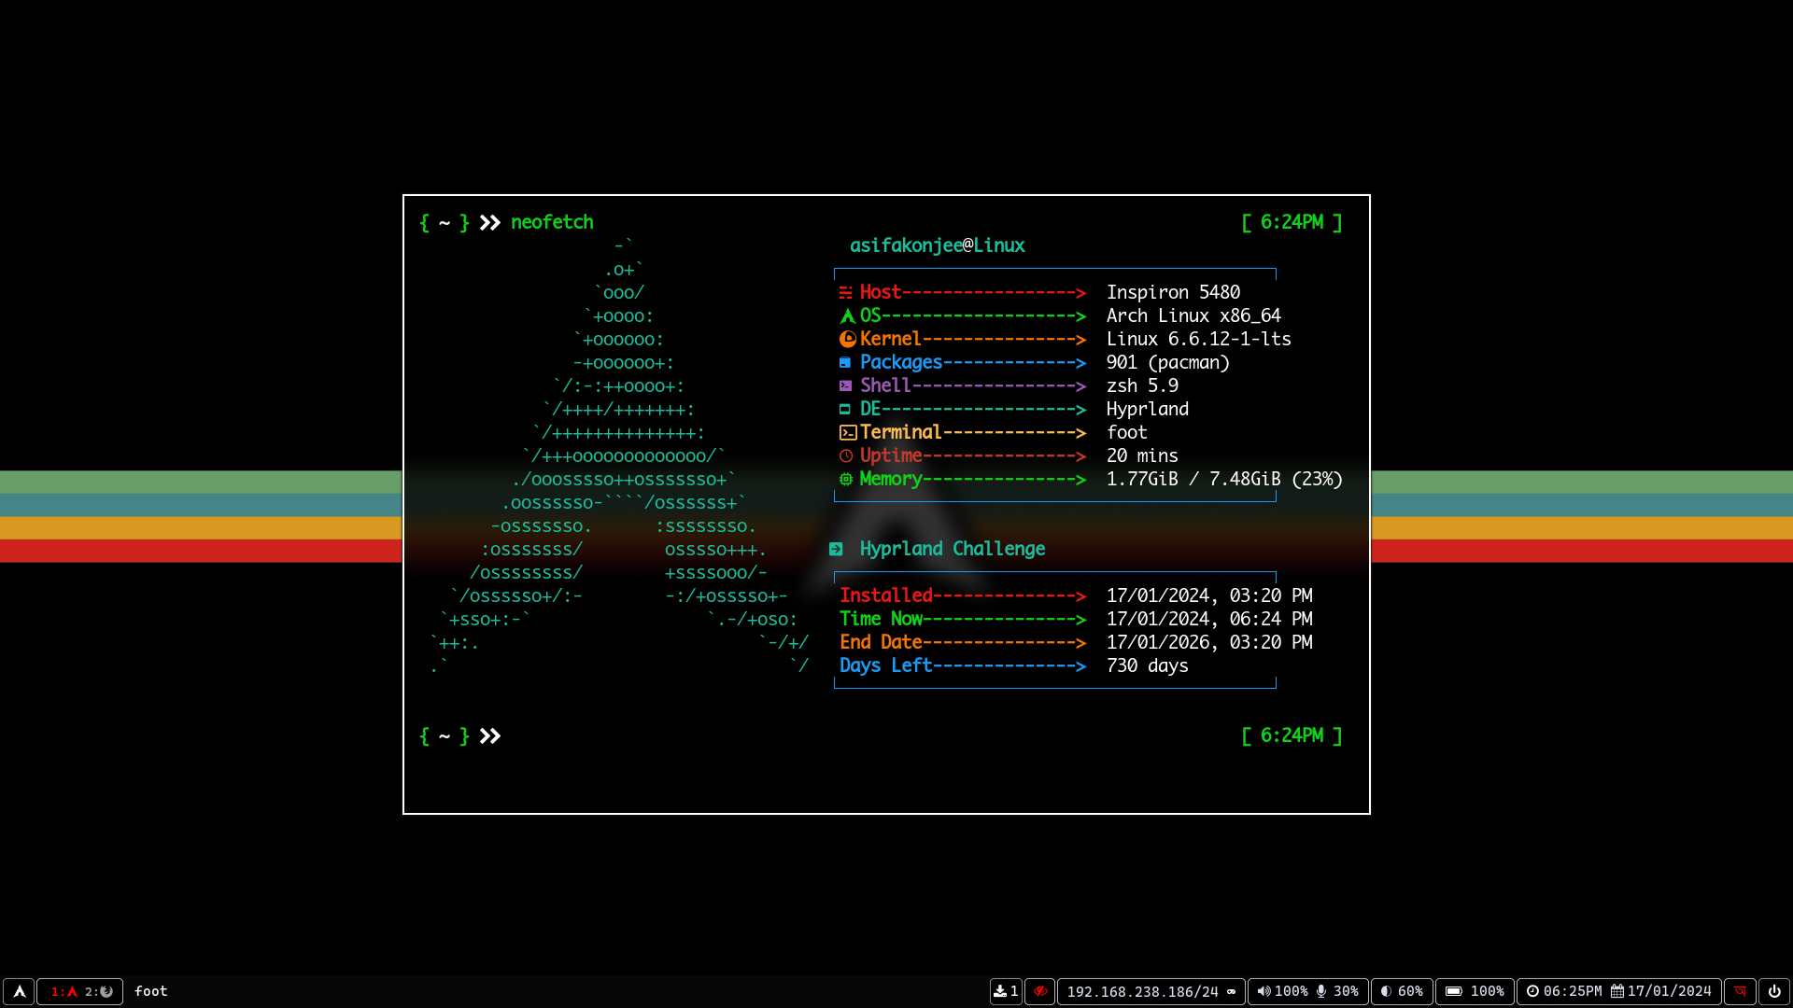Click the red keyboard layout language icon

point(1740,991)
